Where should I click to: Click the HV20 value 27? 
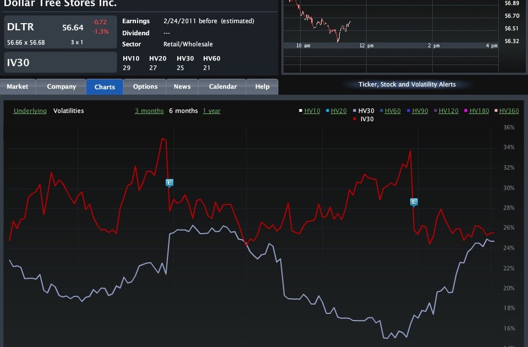coord(153,68)
